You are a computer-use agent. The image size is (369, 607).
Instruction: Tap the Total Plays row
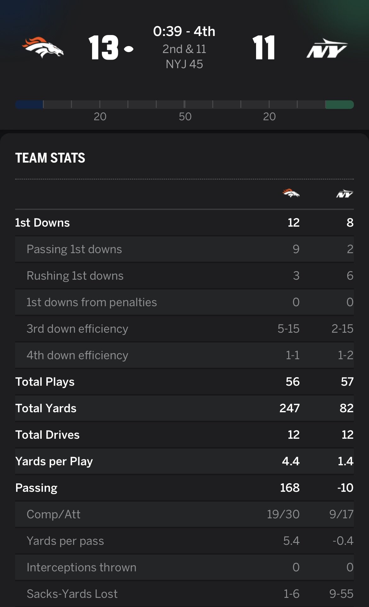pyautogui.click(x=184, y=382)
